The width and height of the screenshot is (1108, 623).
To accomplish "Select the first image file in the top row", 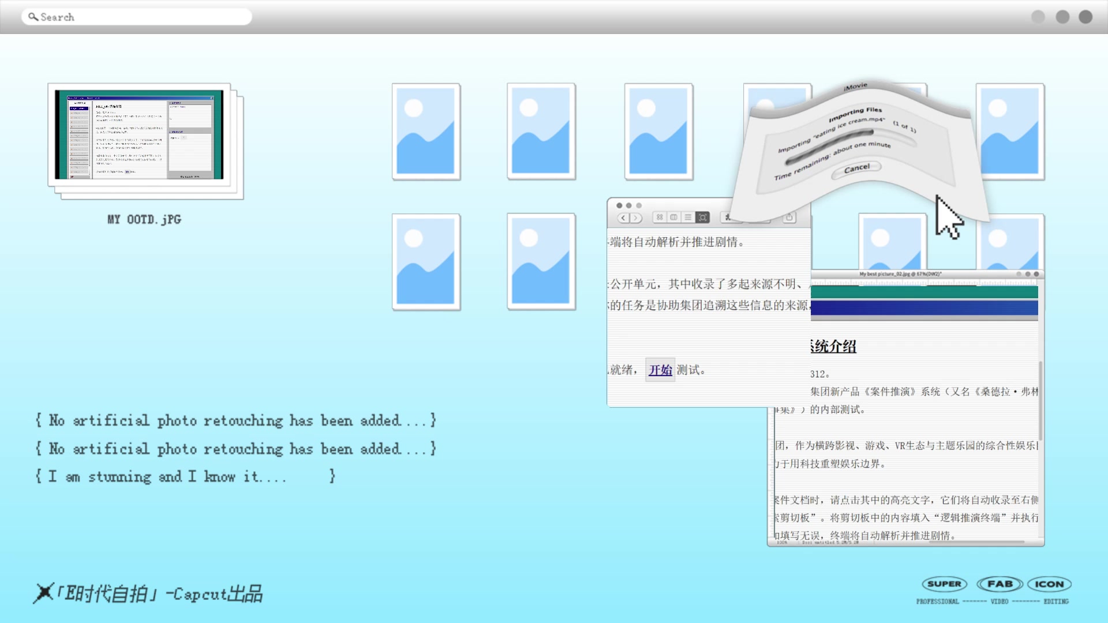I will pos(426,132).
